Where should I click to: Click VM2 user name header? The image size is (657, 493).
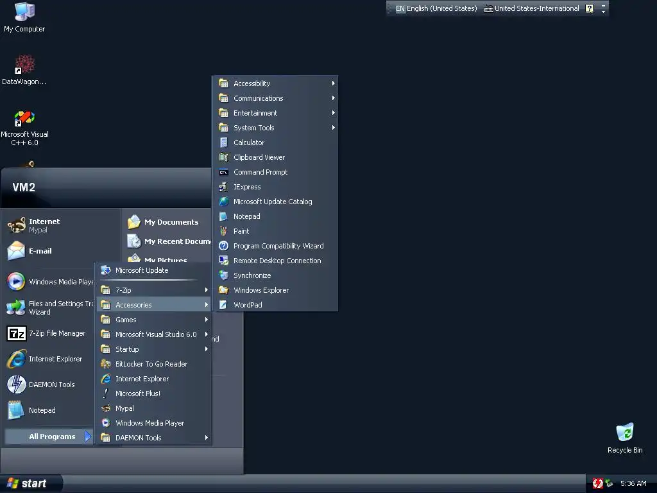pyautogui.click(x=24, y=187)
